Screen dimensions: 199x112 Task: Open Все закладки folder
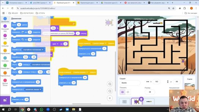191,13
